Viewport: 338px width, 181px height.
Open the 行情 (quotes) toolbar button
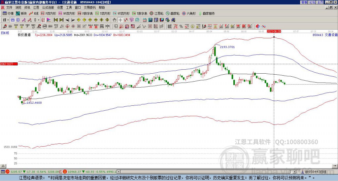(x=8, y=13)
